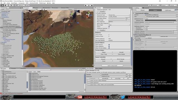178x100 pixels.
Task: Open the cloud services icon
Action: click(150, 5)
